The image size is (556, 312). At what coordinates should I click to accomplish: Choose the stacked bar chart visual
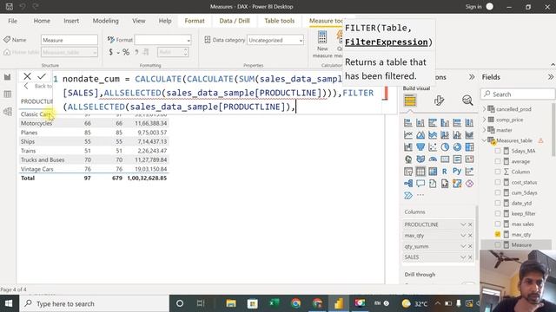click(408, 123)
